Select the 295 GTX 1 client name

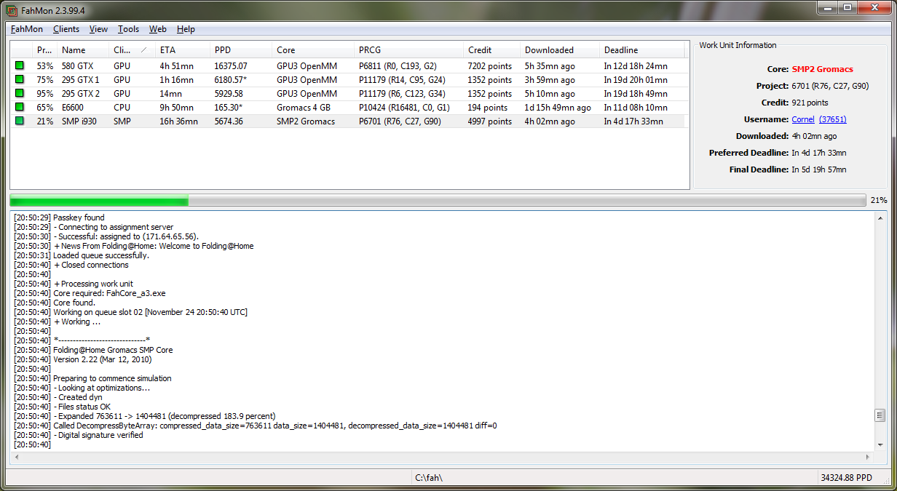pyautogui.click(x=81, y=80)
